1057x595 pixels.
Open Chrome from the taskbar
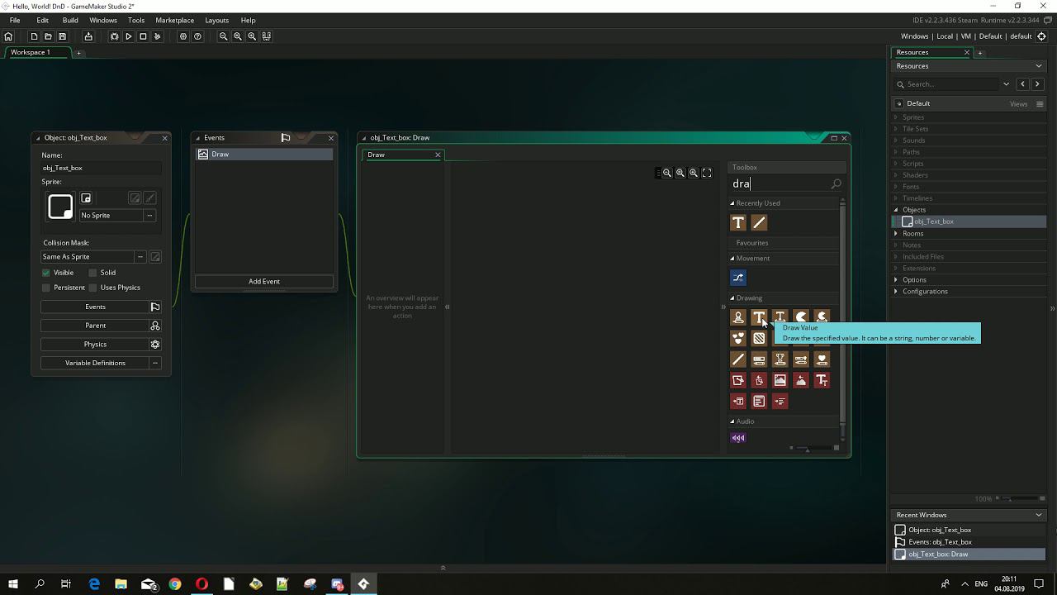pos(175,584)
